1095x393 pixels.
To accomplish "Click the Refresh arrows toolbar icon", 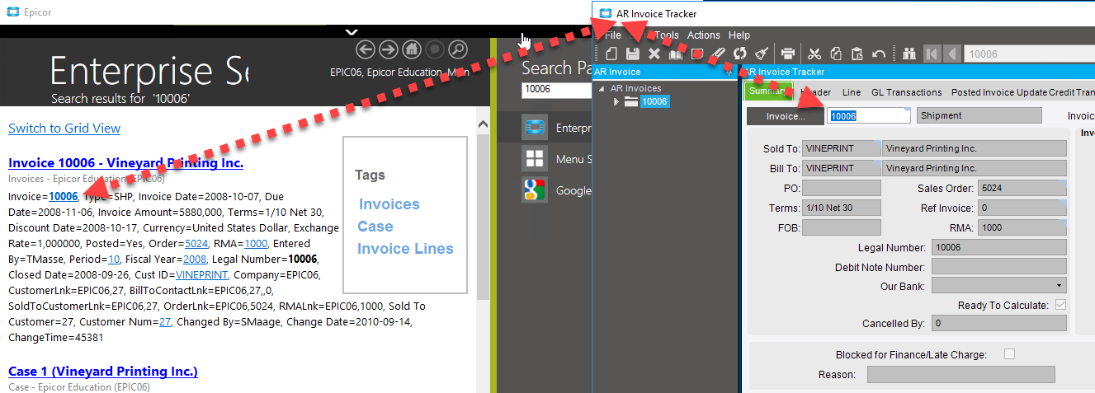I will point(740,54).
